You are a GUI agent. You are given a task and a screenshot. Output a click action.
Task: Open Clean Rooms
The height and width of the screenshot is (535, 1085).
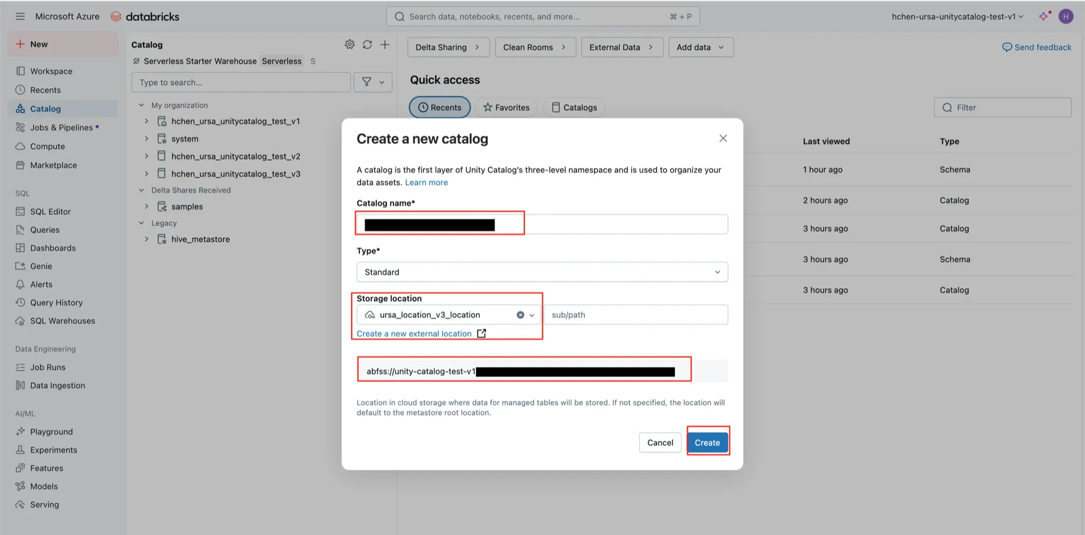pyautogui.click(x=535, y=47)
